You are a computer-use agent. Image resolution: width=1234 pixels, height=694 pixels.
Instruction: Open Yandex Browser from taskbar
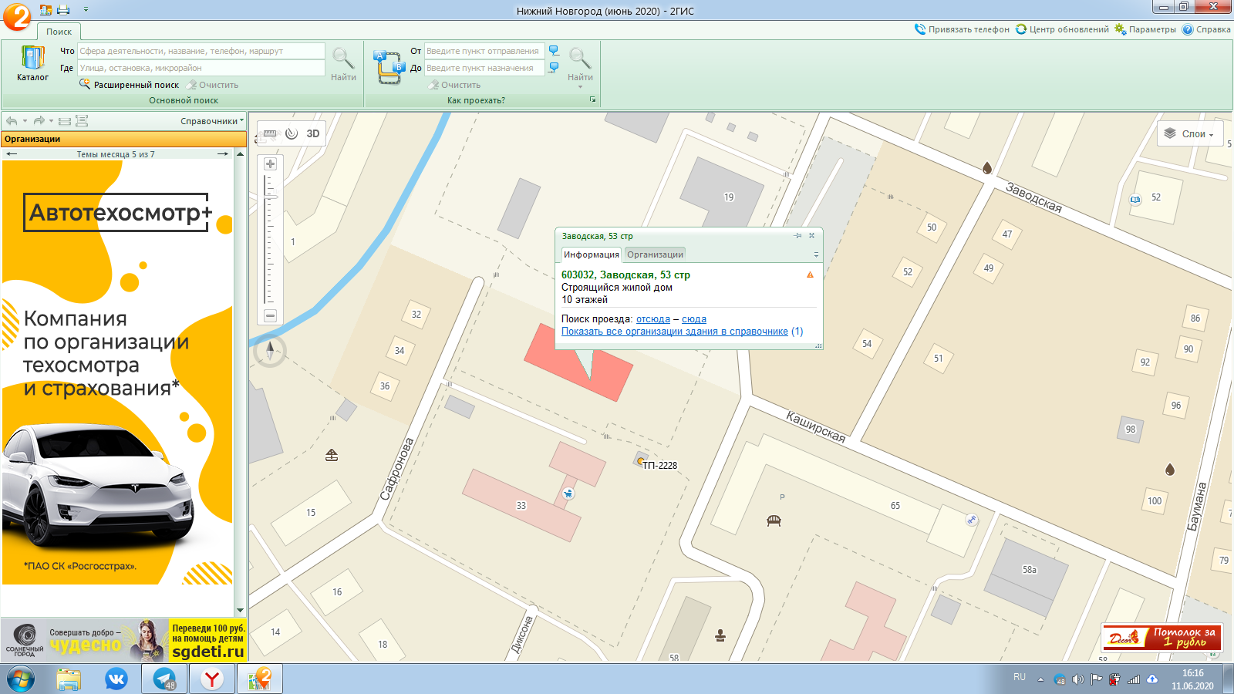[x=211, y=679]
